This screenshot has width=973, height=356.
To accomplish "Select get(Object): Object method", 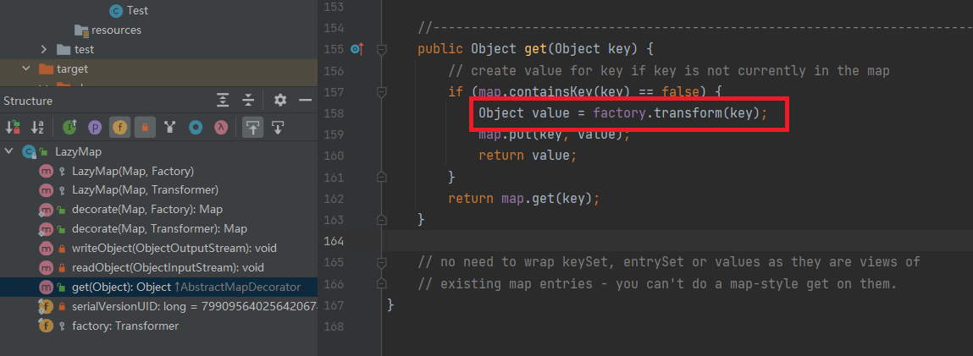I will [159, 287].
